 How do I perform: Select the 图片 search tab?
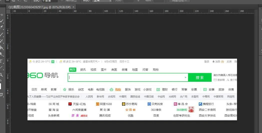click(104, 70)
